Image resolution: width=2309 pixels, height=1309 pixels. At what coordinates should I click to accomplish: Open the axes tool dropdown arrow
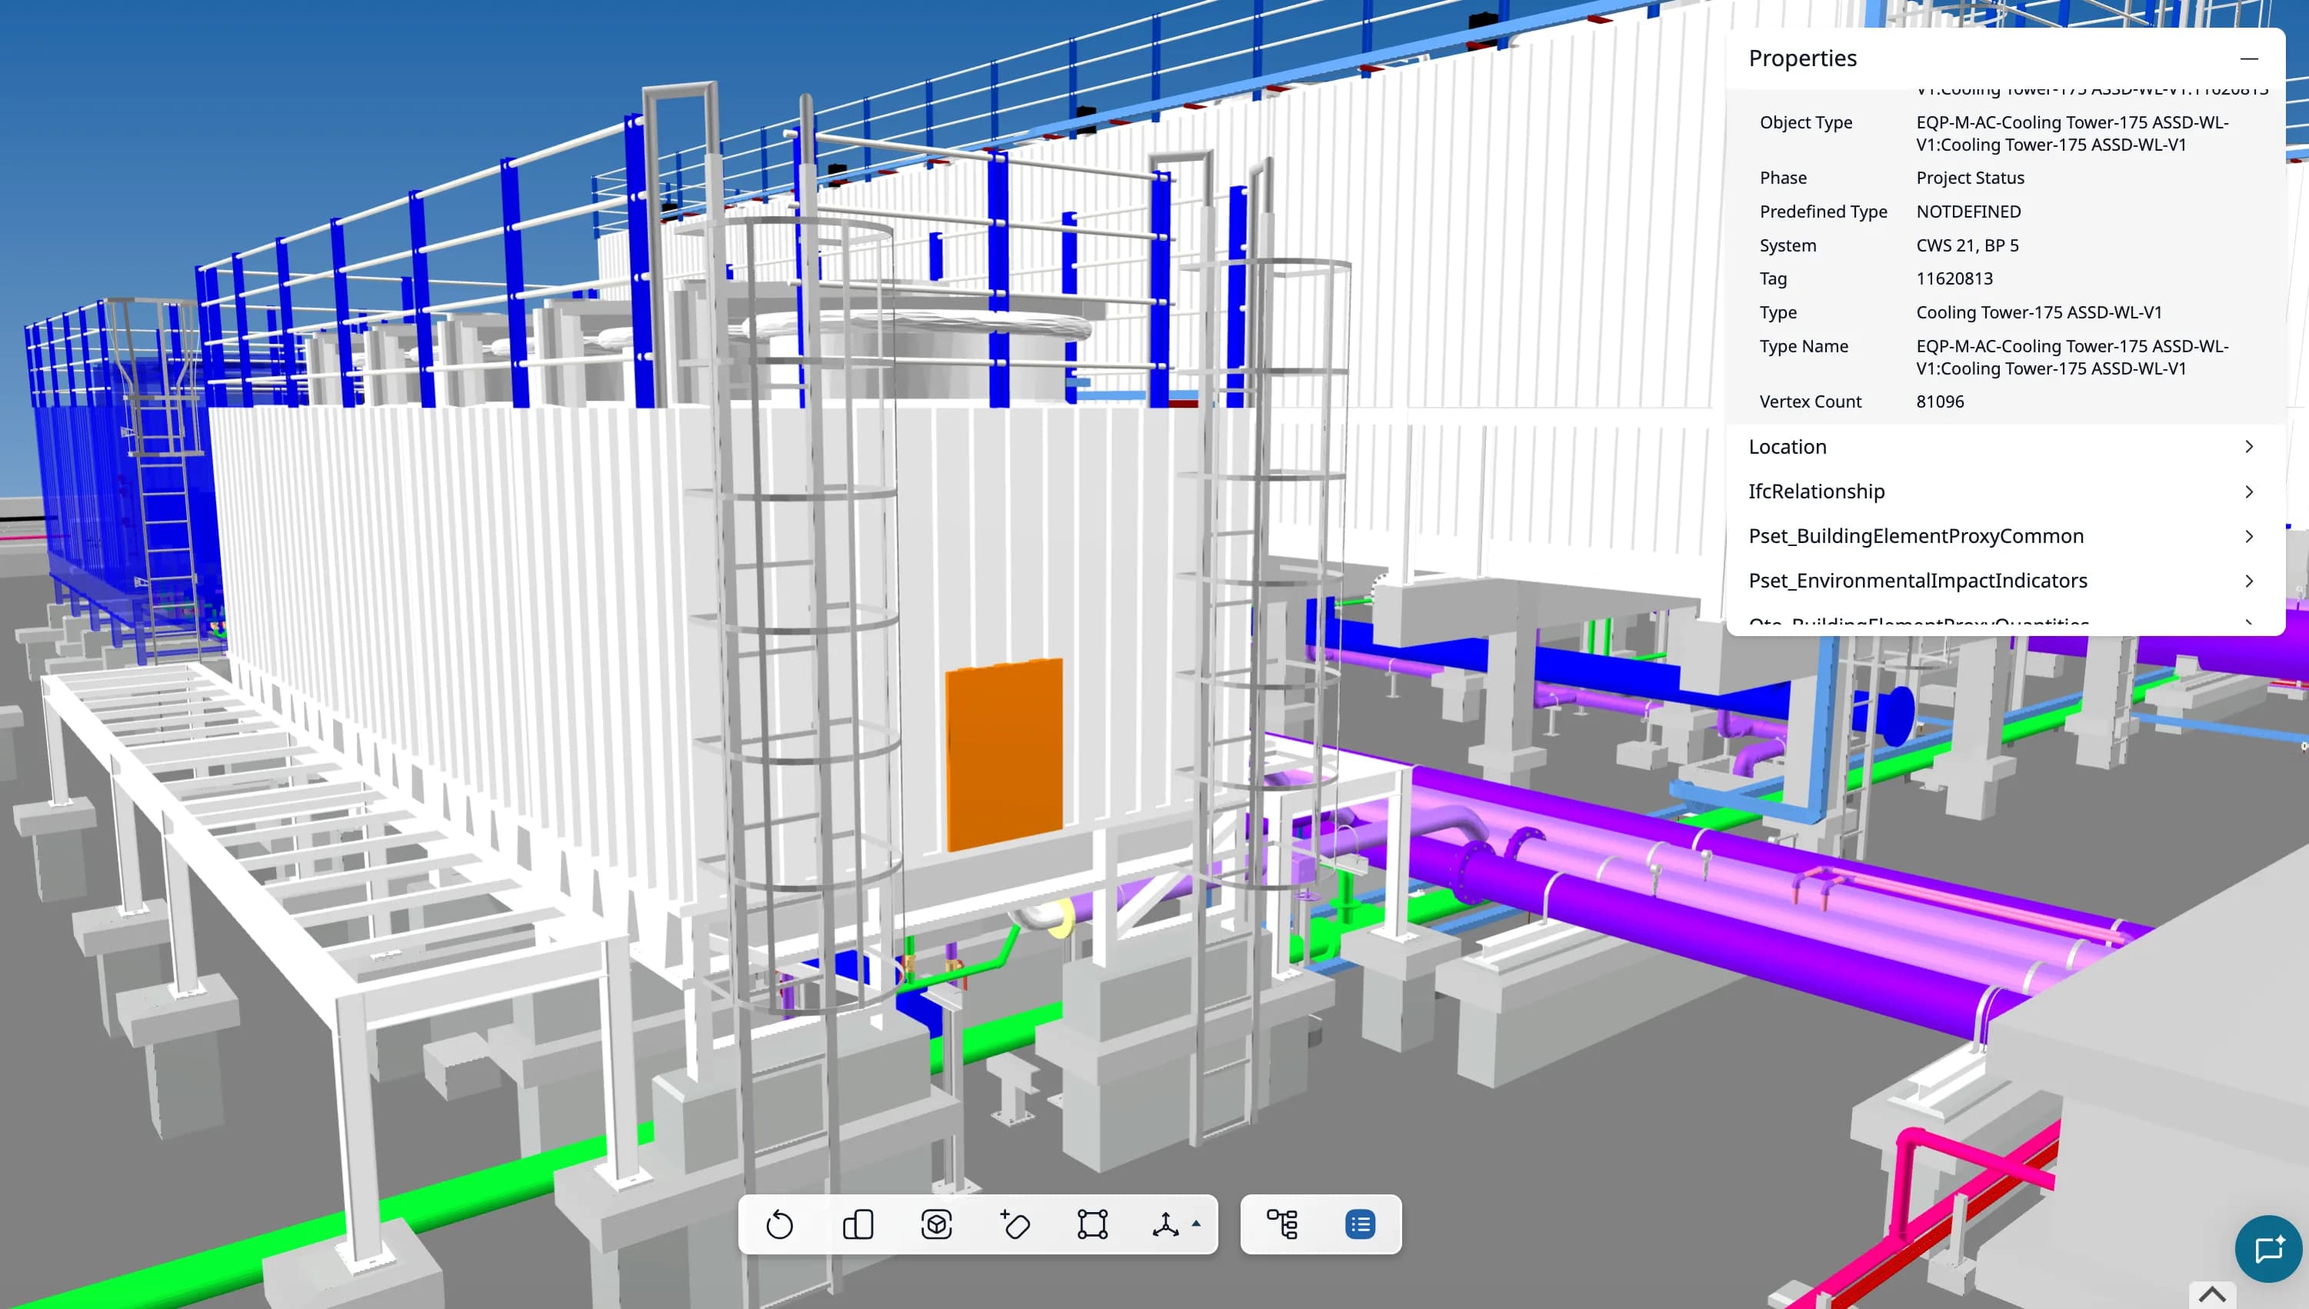coord(1196,1224)
